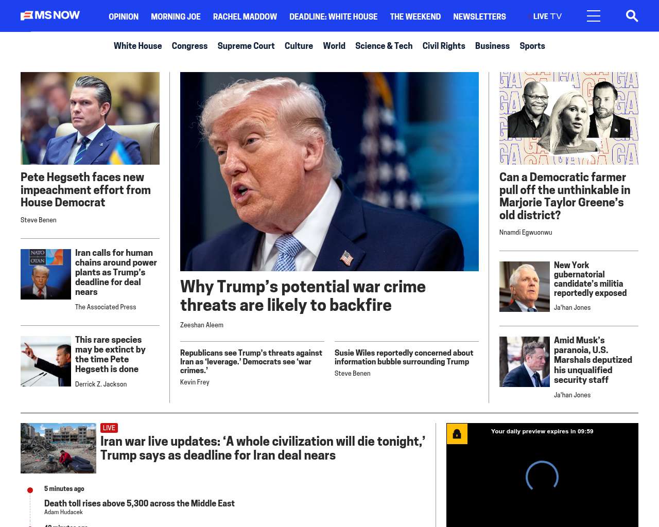Click Ja'han Jones byline under militia story

573,308
